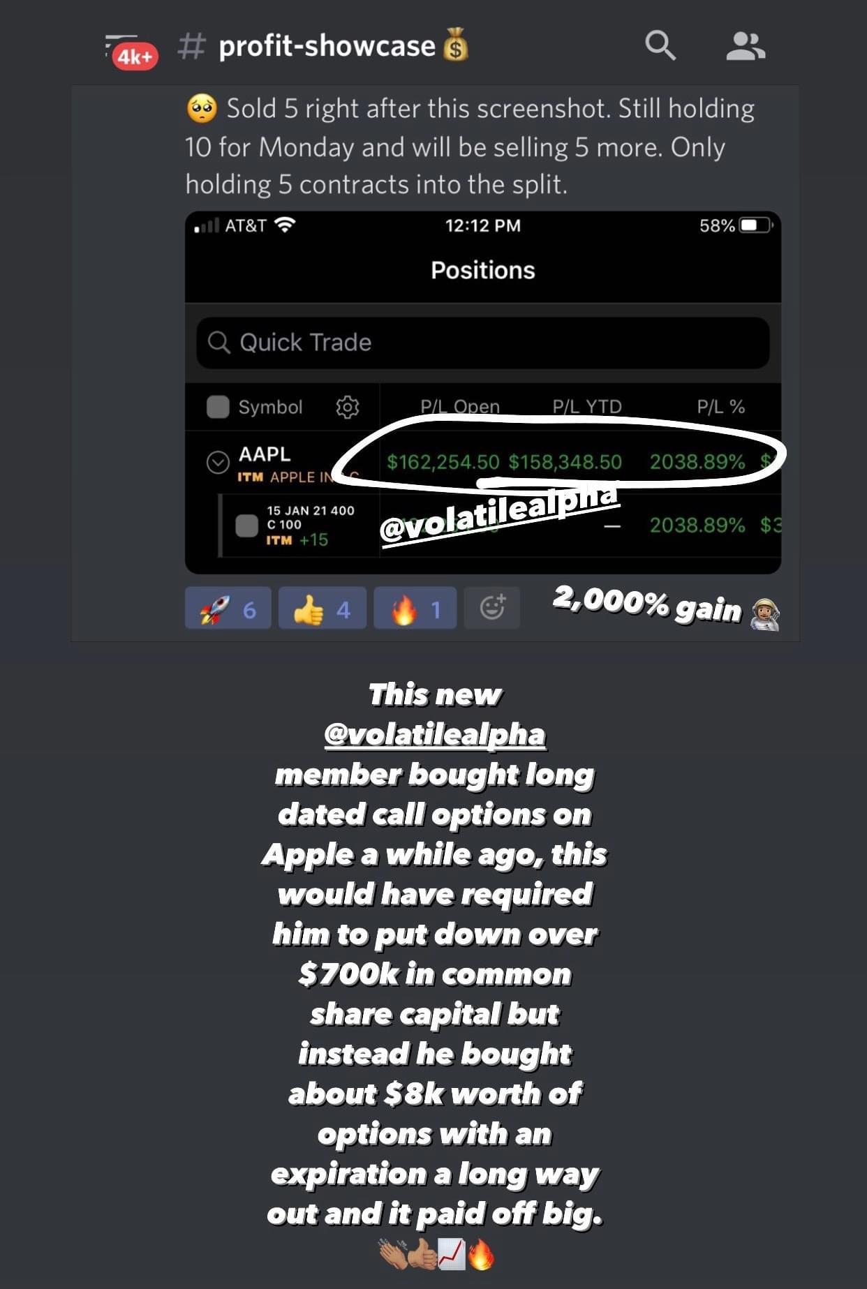This screenshot has width=867, height=1289.
Task: Click the fire reaction with 1
Action: coord(415,609)
